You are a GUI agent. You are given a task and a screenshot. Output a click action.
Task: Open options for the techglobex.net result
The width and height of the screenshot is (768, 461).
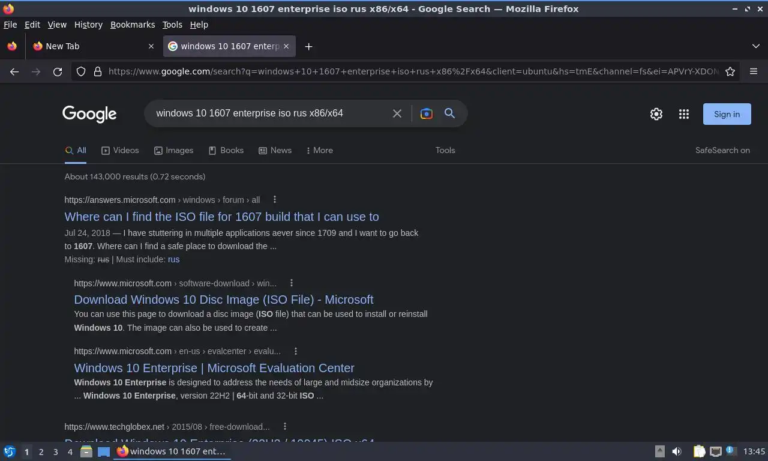[x=285, y=426]
